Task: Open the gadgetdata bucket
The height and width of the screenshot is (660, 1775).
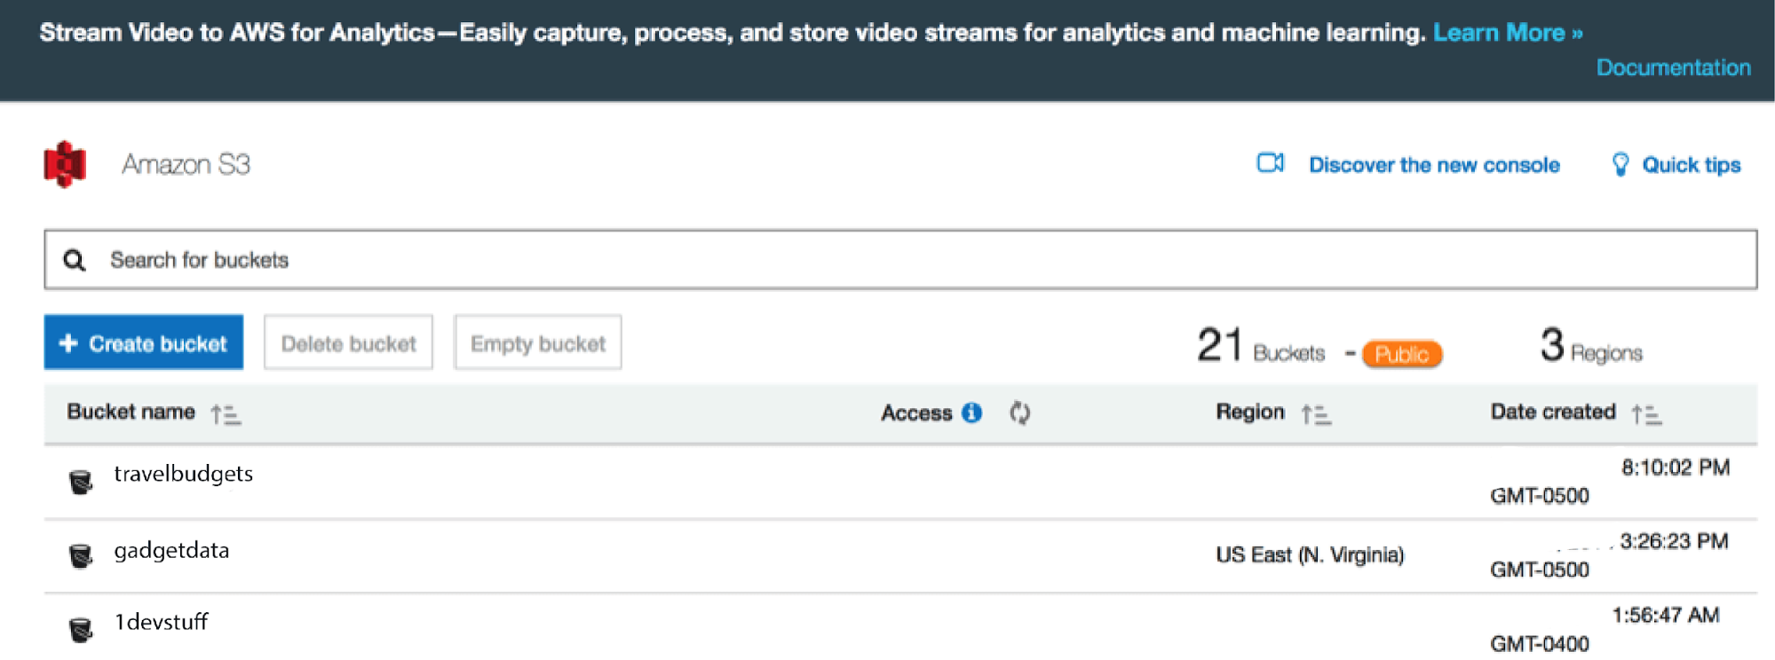Action: pos(171,550)
